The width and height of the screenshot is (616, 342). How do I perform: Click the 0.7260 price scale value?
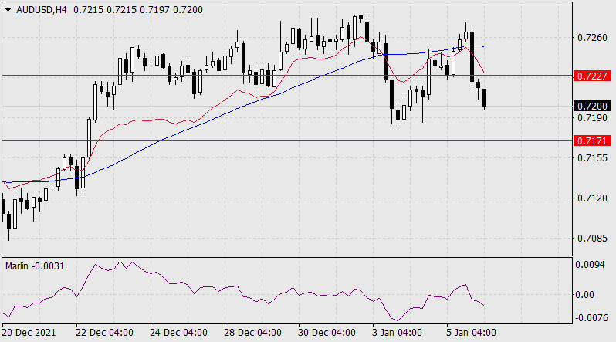tap(592, 38)
